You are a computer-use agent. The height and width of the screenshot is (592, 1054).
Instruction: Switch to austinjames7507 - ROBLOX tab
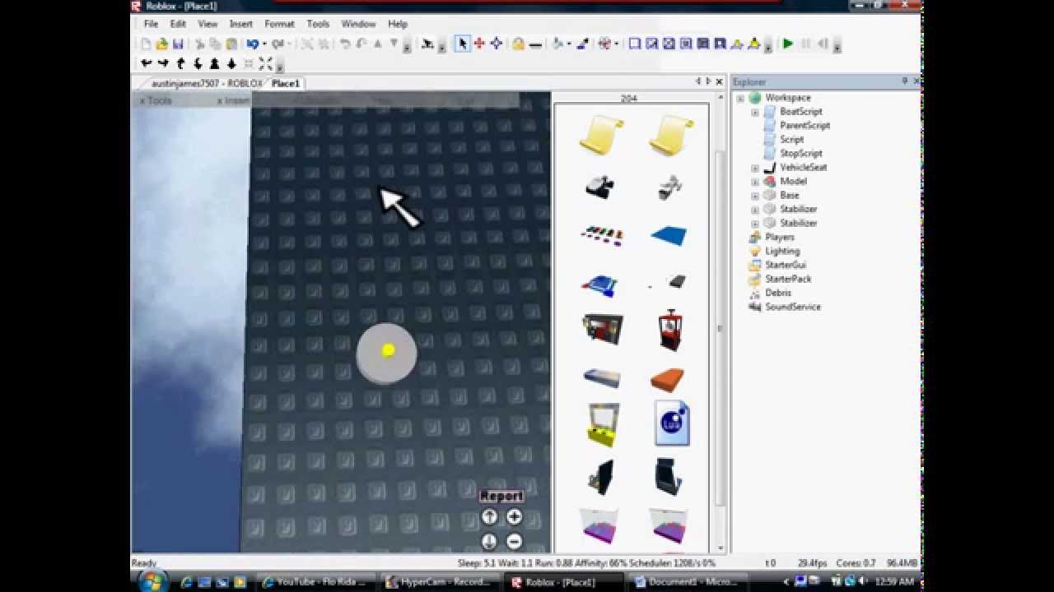coord(206,83)
